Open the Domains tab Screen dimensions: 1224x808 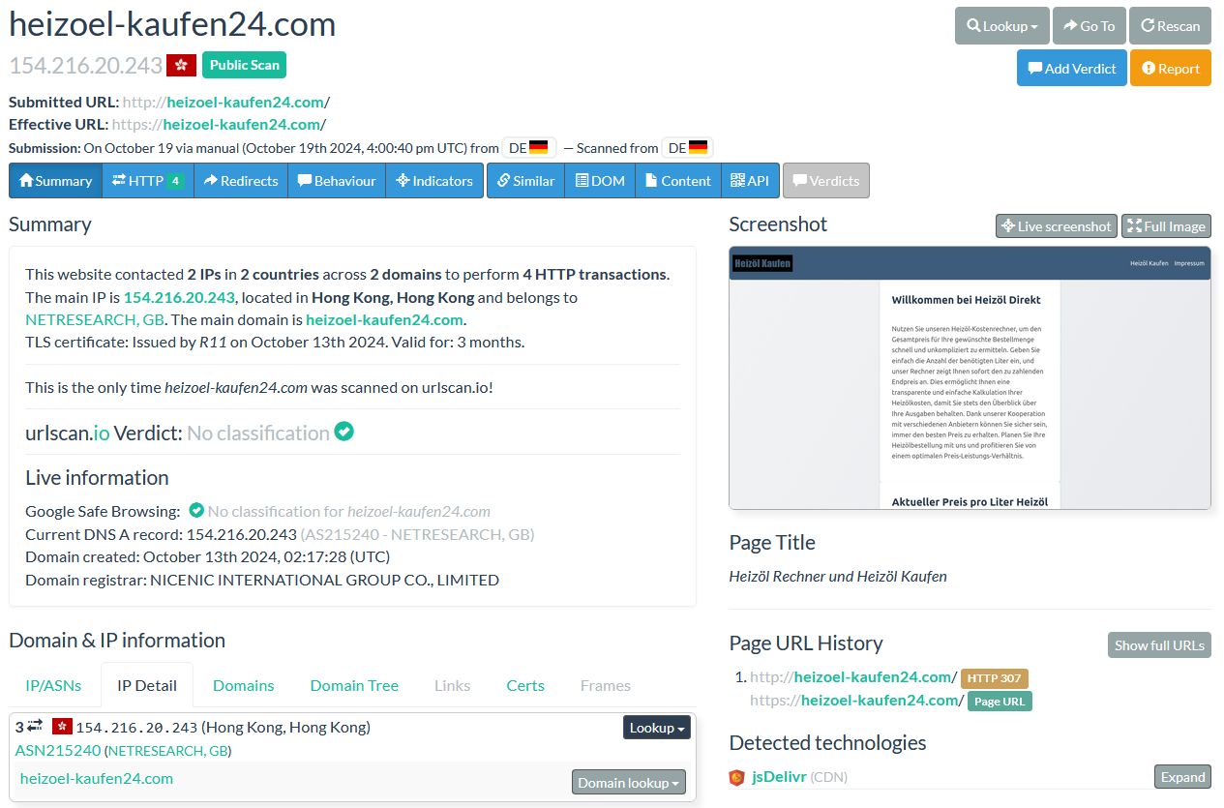[244, 685]
